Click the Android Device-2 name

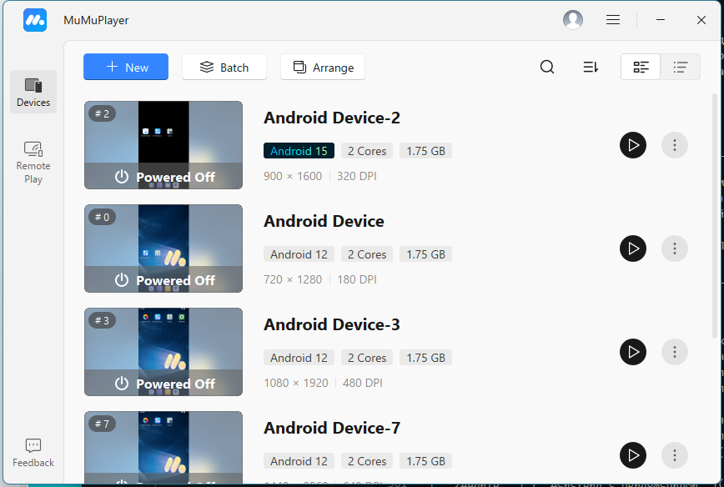pos(331,118)
